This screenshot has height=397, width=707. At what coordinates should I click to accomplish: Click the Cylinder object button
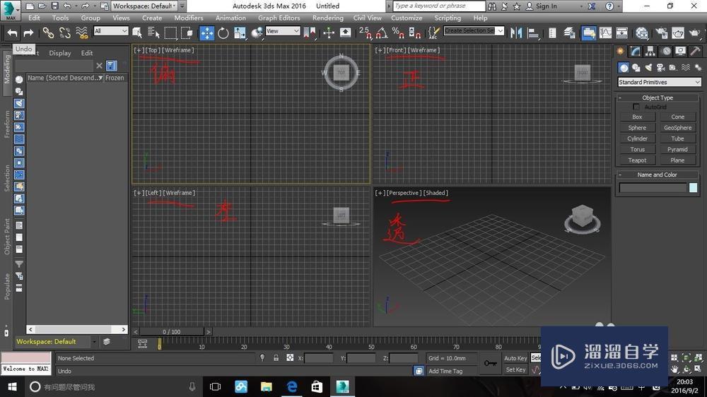point(637,138)
